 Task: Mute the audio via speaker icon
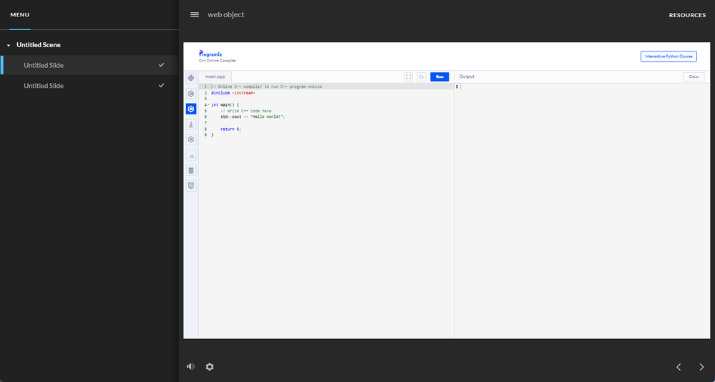tap(190, 366)
